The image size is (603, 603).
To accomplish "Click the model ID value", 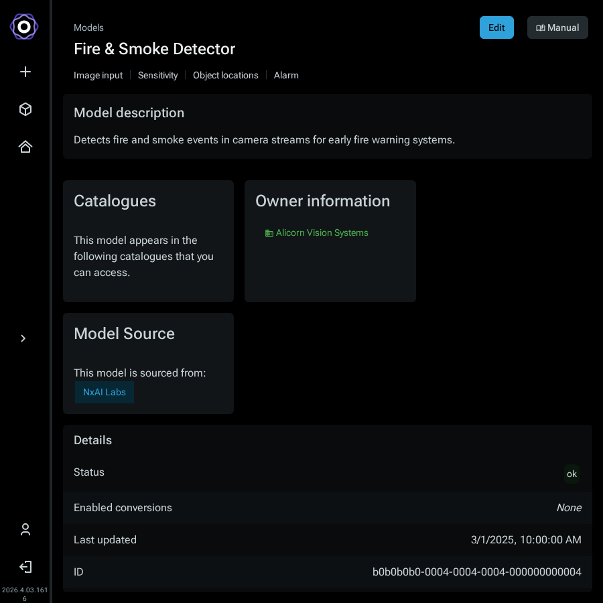I will (x=477, y=572).
